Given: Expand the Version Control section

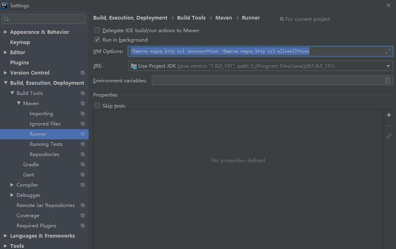Looking at the screenshot, I should [5, 73].
